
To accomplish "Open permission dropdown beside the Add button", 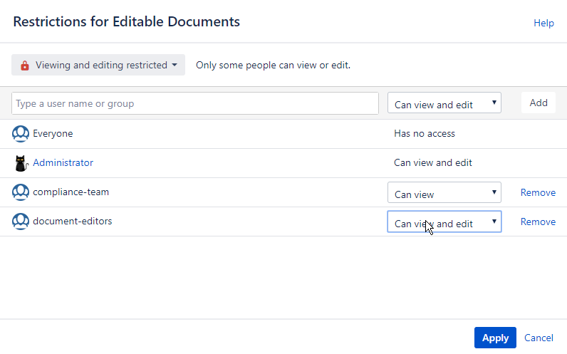I will [444, 104].
